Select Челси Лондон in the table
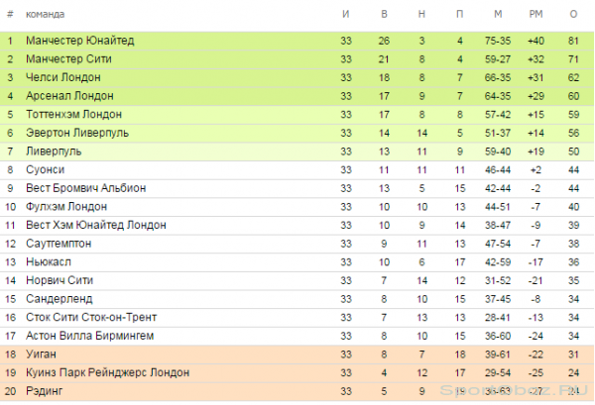The image size is (595, 405). point(63,77)
